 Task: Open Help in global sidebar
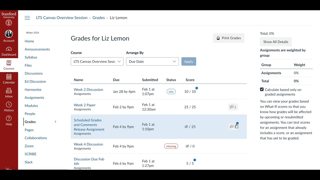[9, 121]
